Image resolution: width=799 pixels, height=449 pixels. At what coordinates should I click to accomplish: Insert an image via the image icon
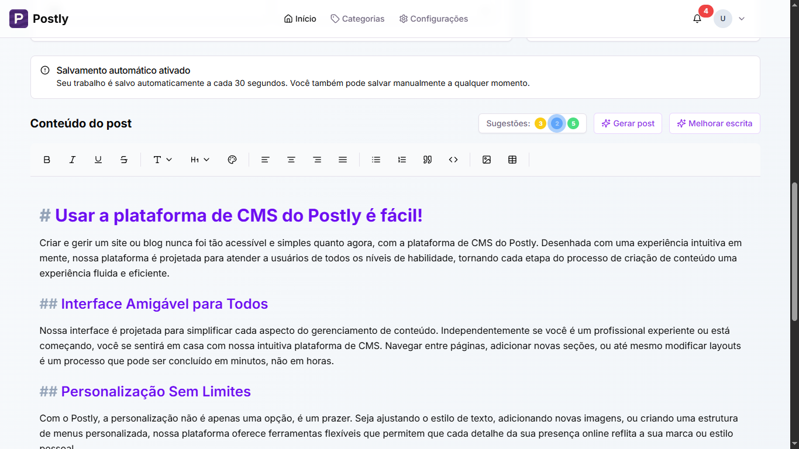(487, 159)
